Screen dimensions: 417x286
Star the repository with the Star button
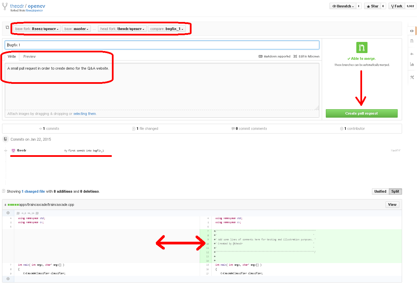click(x=372, y=6)
